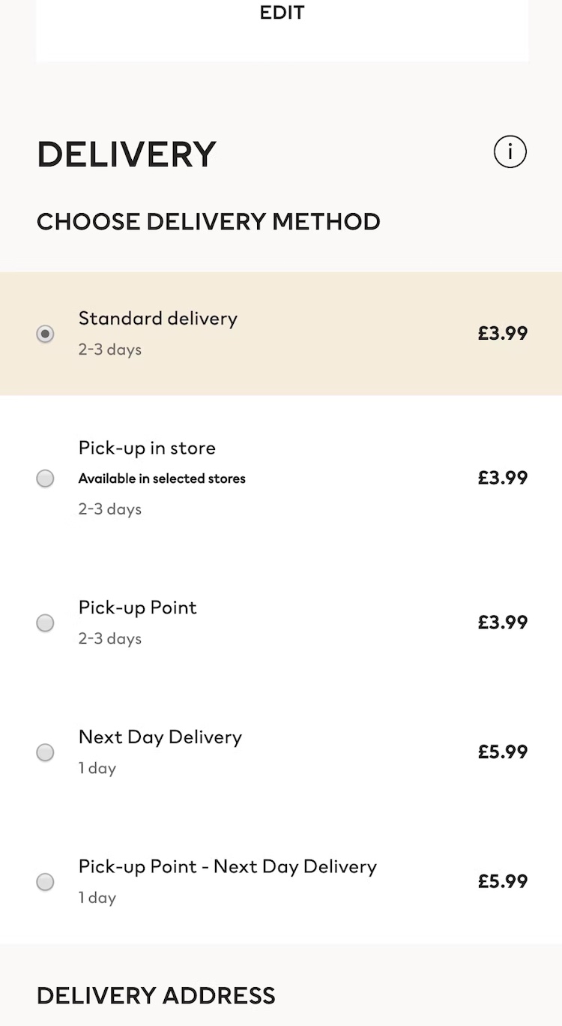Enable the Next Day Delivery radio button
Image resolution: width=562 pixels, height=1026 pixels.
tap(46, 752)
